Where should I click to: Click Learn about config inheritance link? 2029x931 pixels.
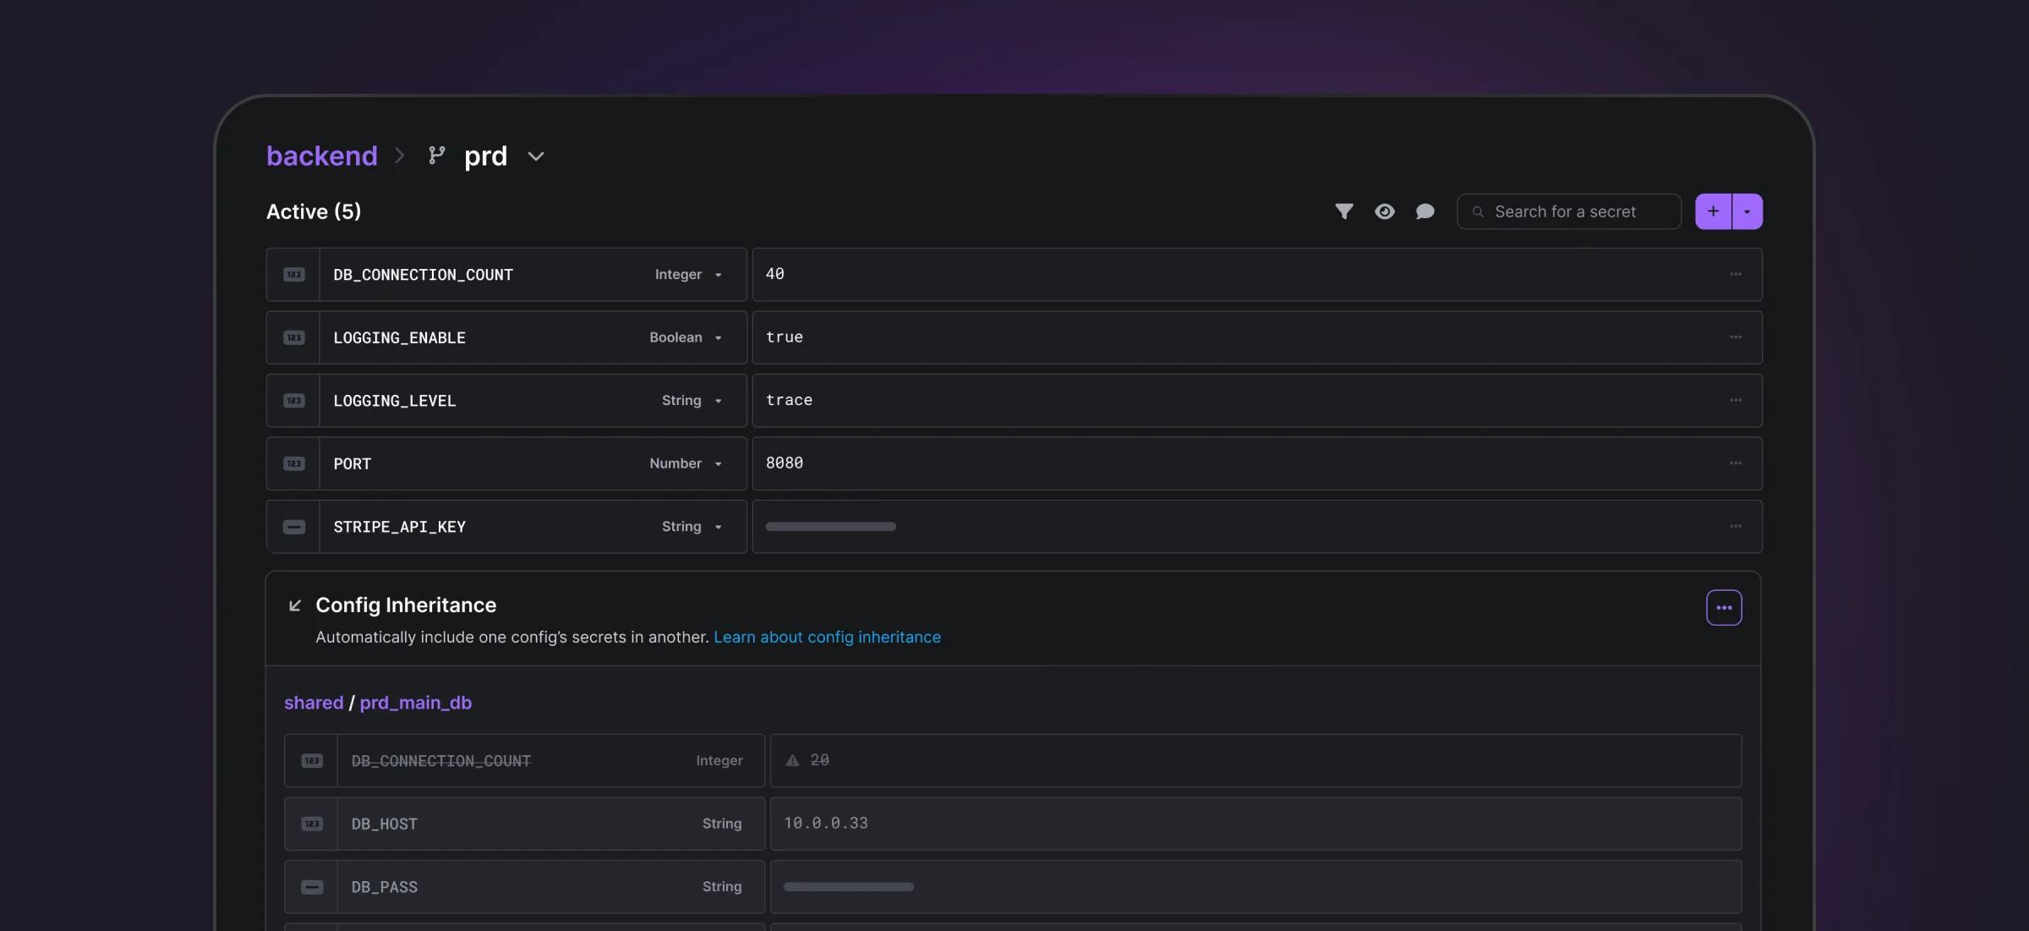827,637
